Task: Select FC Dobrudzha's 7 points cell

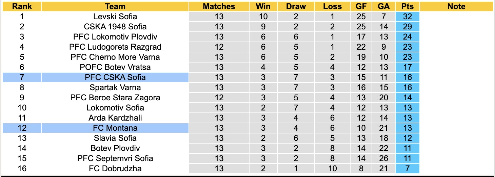Action: 407,169
